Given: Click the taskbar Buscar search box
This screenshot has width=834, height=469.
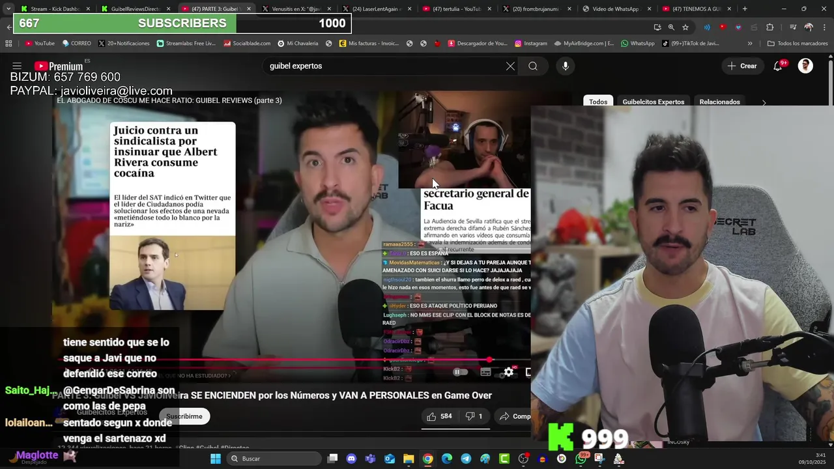Looking at the screenshot, I should (x=275, y=459).
